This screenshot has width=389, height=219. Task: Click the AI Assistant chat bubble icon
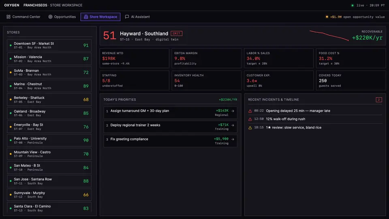click(127, 17)
